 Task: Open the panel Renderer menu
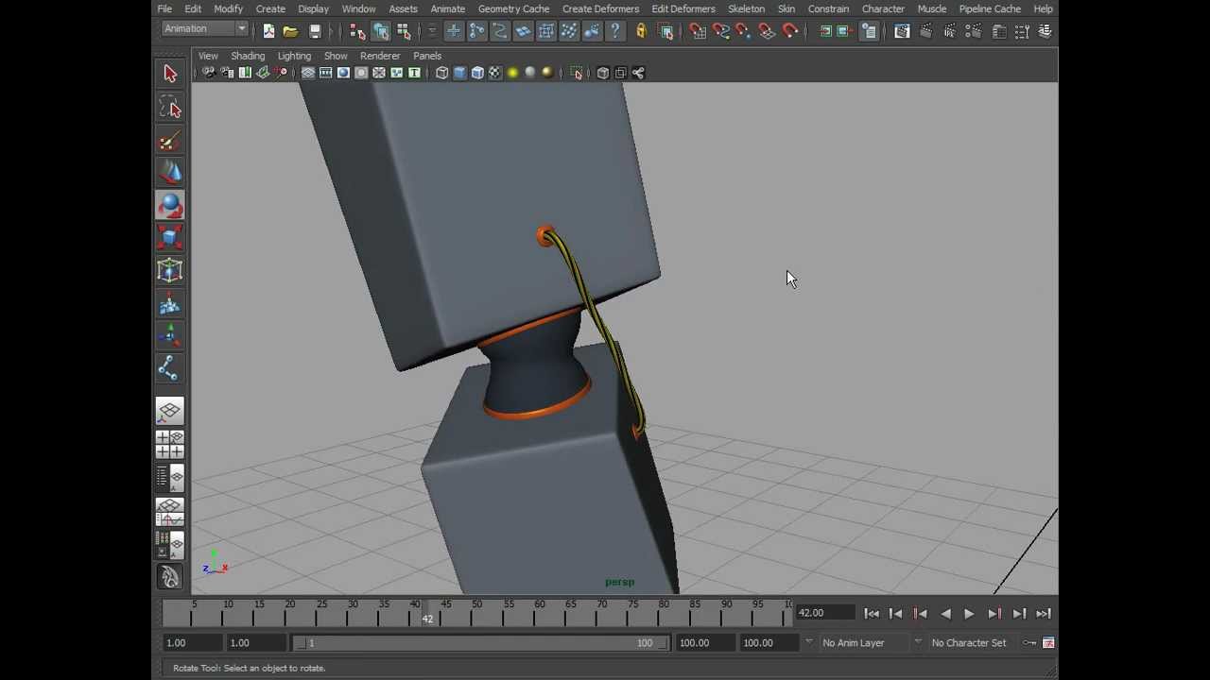click(380, 56)
